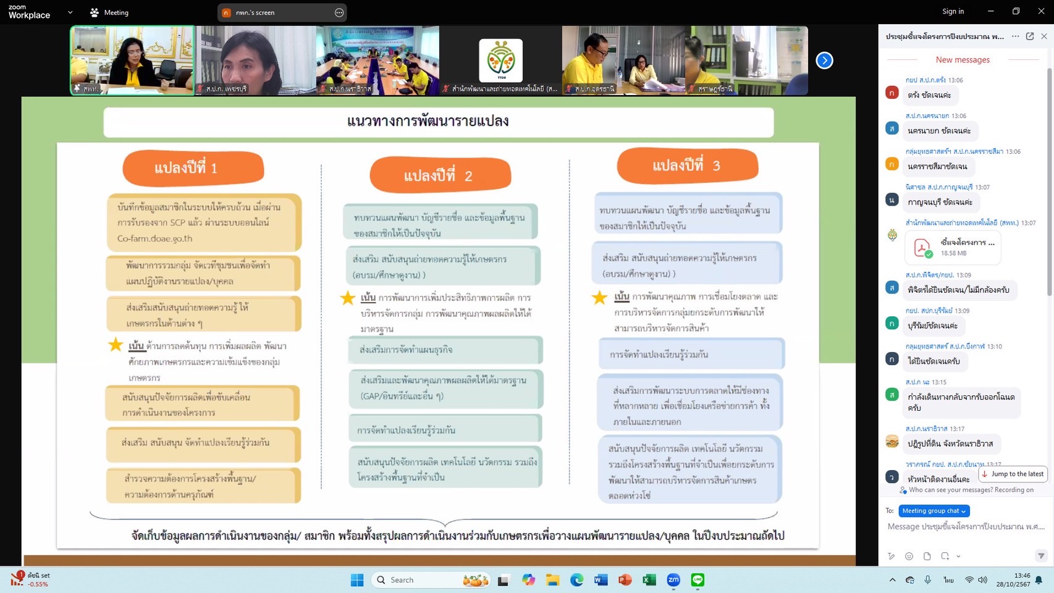Click Jump to the latest button
The width and height of the screenshot is (1054, 593).
[1013, 474]
